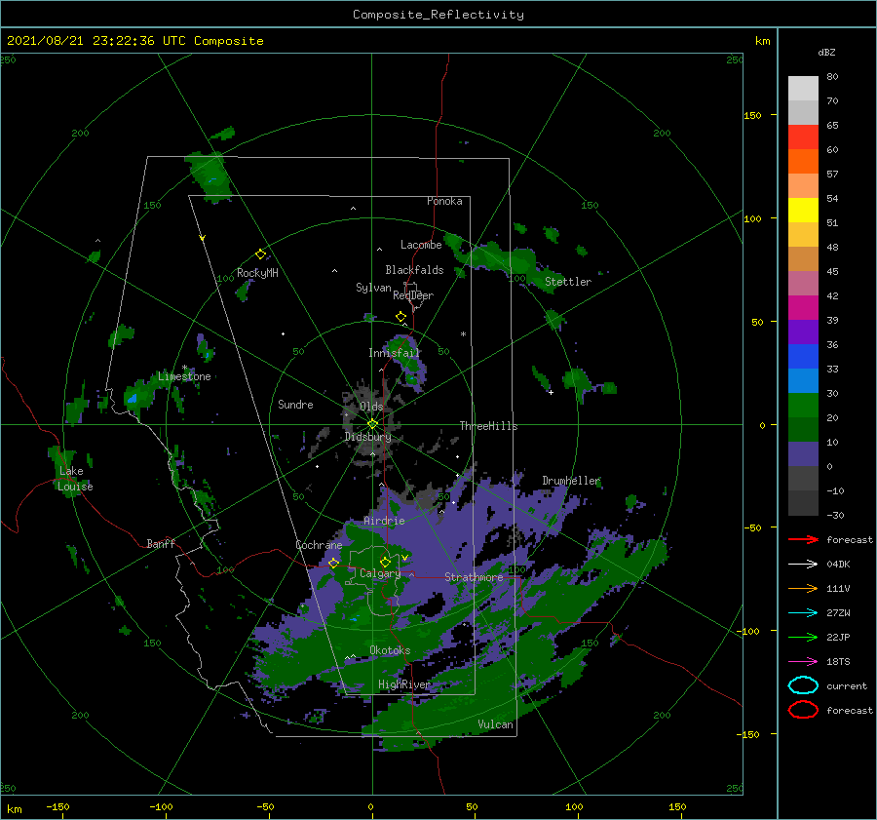Click the red forecast ellipse legend icon
This screenshot has width=877, height=820.
[803, 710]
